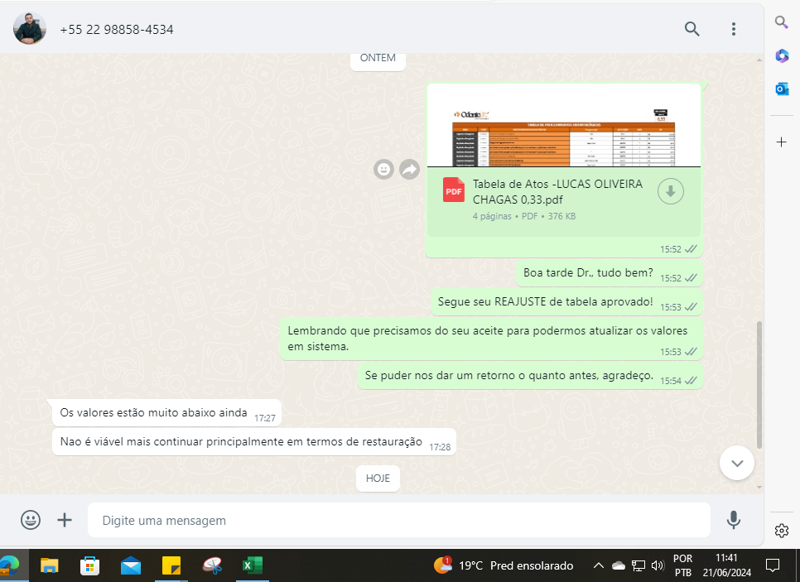The width and height of the screenshot is (800, 582).
Task: Click contact number +55 22 98858-4534
Action: 117,30
